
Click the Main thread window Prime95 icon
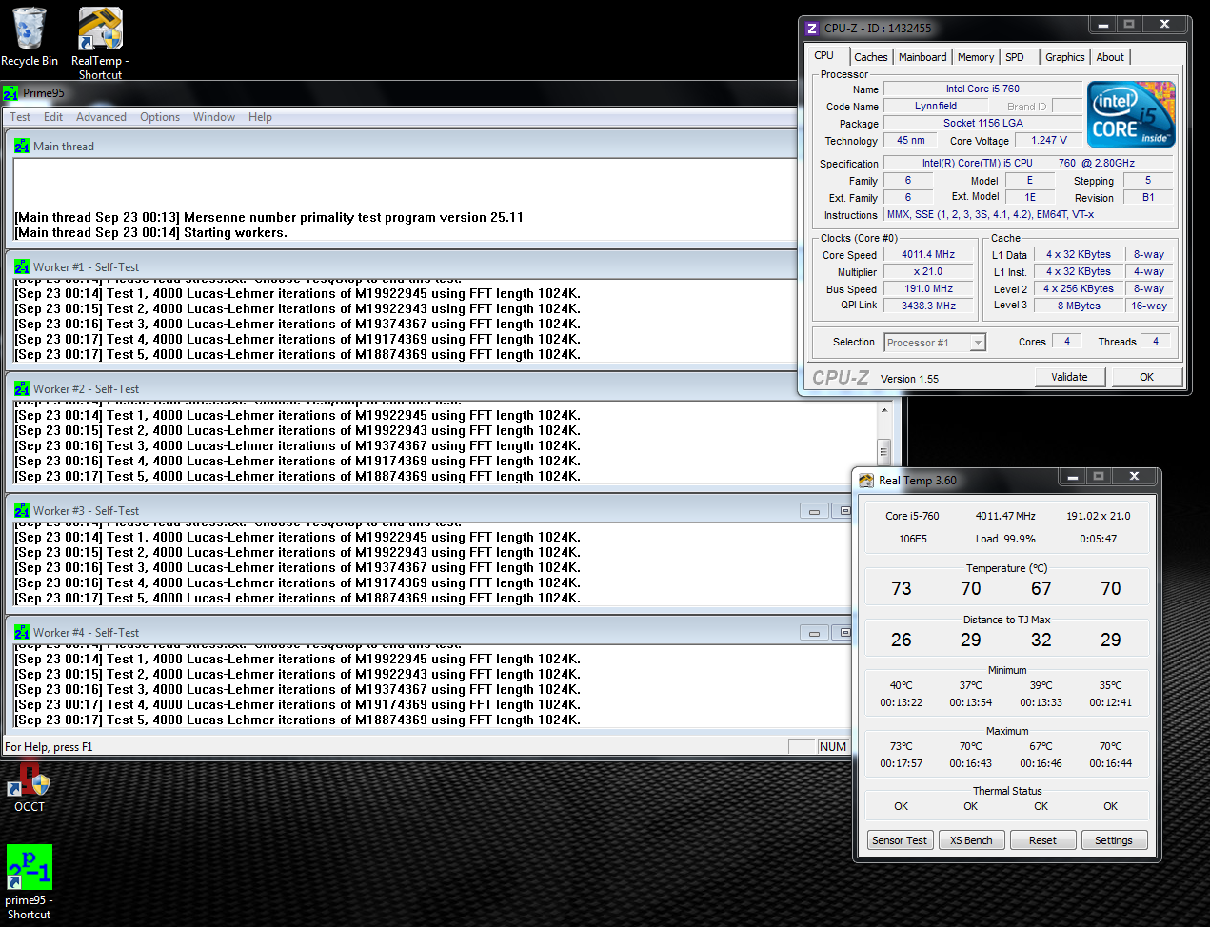21,147
